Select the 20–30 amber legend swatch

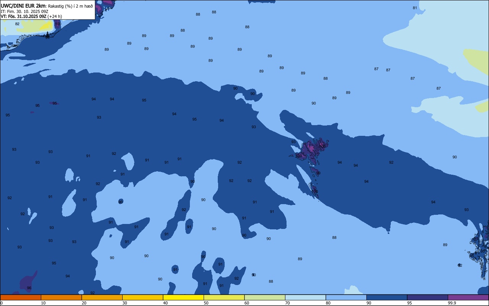pos(102,297)
